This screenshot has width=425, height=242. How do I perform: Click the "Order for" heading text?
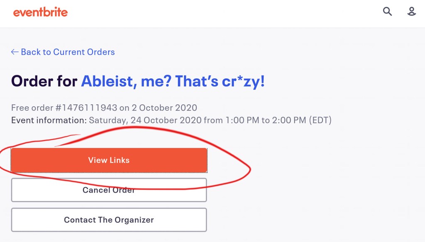coord(44,81)
